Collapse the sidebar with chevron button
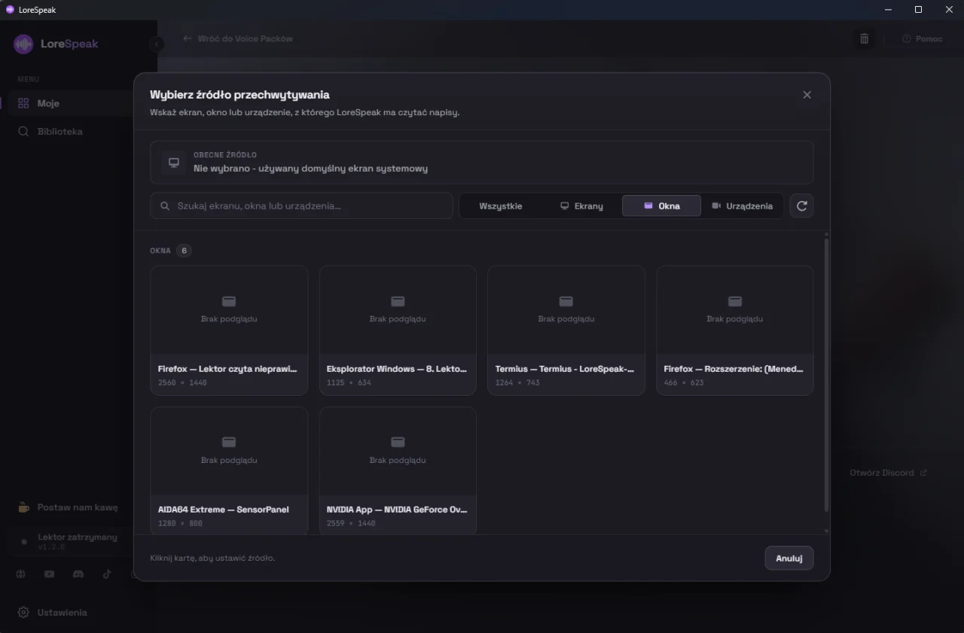The image size is (964, 633). (156, 44)
